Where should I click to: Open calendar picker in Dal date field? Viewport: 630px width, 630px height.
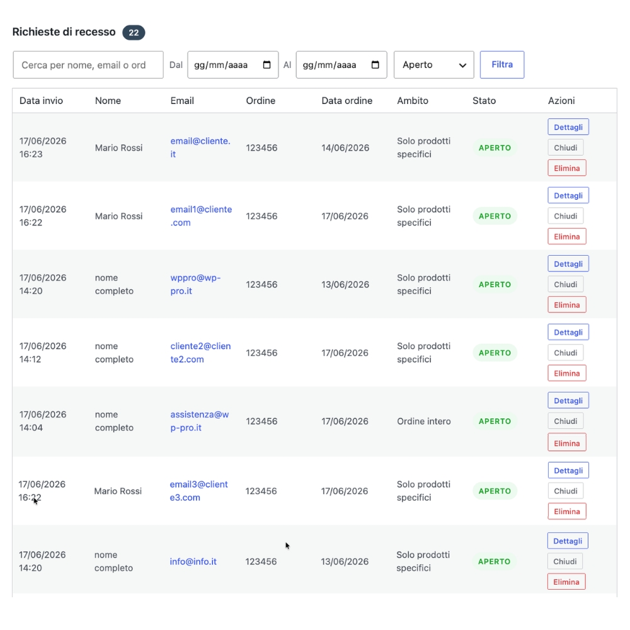(266, 65)
